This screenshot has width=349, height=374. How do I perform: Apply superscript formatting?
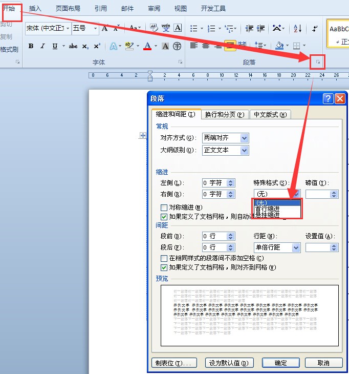(x=97, y=46)
